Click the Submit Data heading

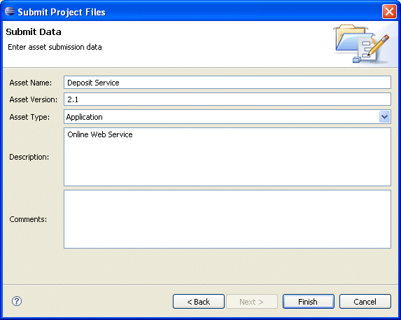34,32
